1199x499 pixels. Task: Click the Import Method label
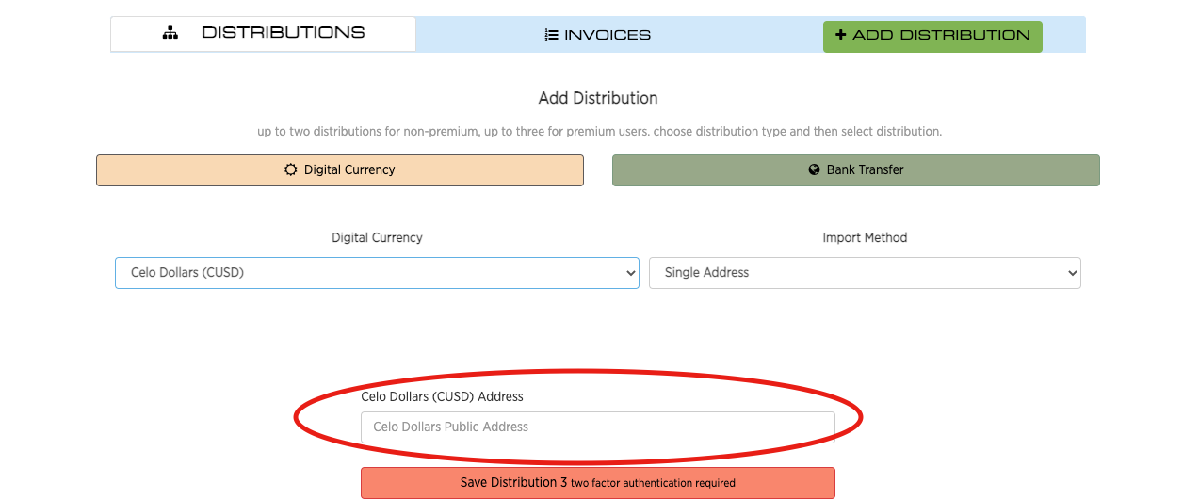tap(865, 238)
